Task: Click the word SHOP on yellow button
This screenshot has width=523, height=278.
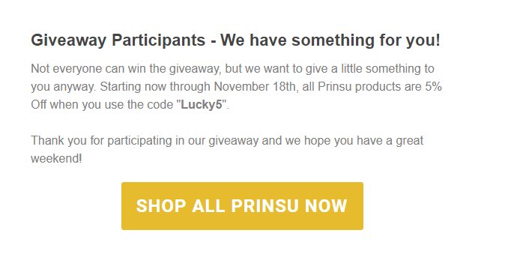Action: tap(161, 205)
